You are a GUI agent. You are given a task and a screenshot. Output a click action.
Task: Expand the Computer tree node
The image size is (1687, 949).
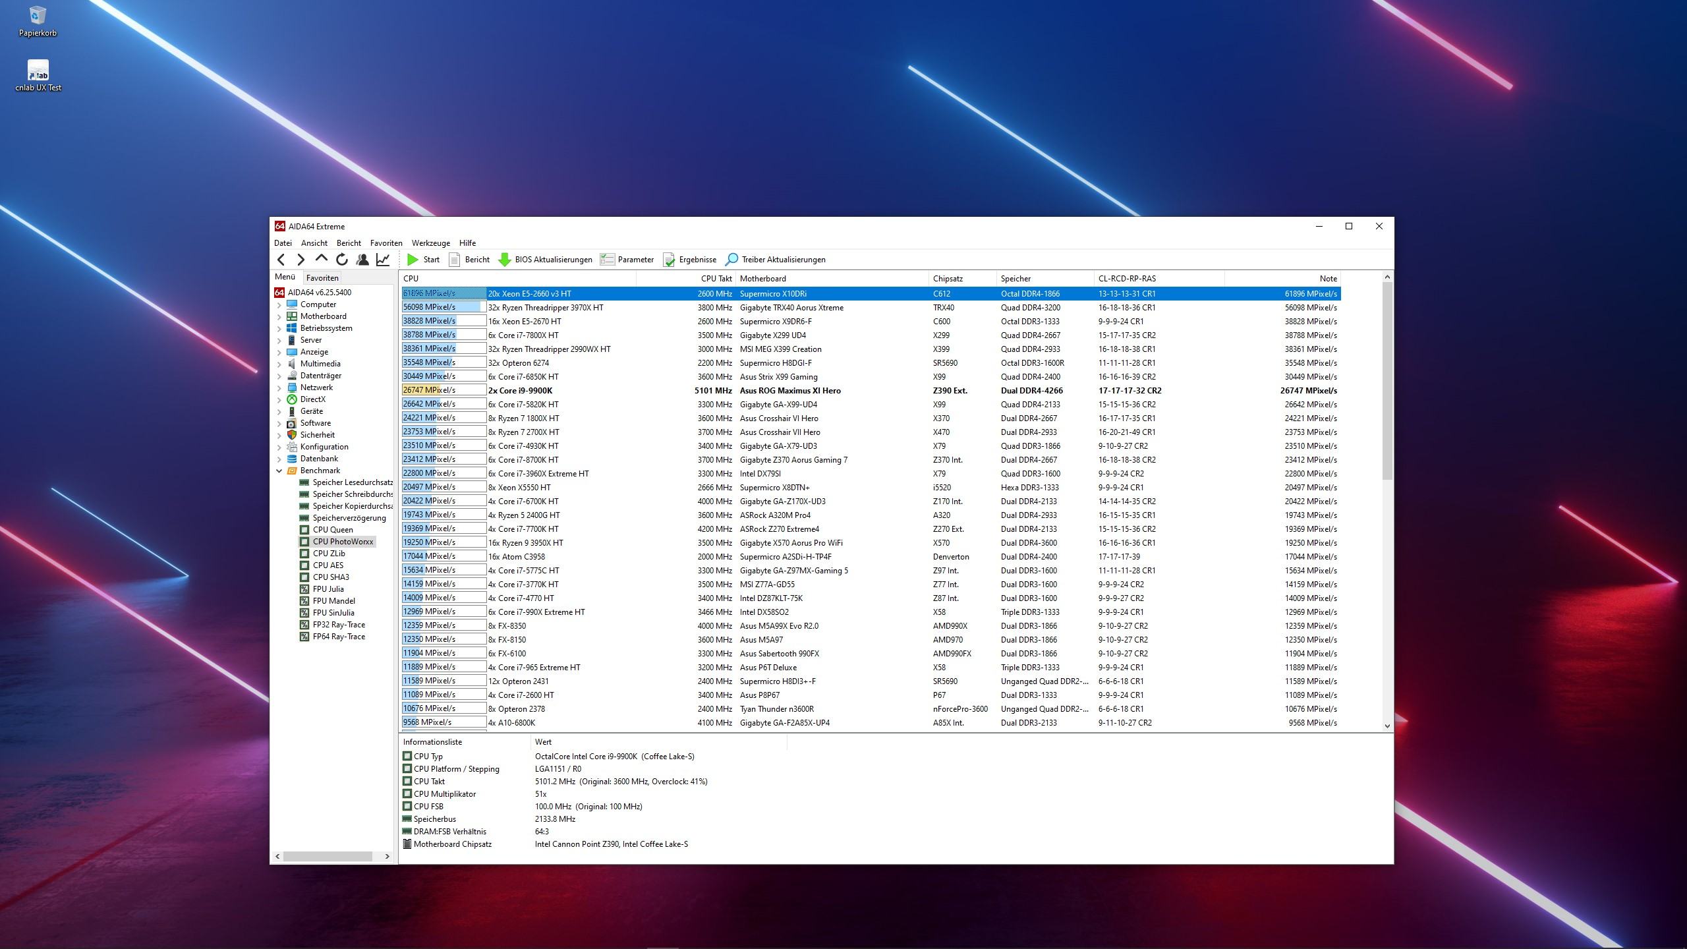[279, 305]
